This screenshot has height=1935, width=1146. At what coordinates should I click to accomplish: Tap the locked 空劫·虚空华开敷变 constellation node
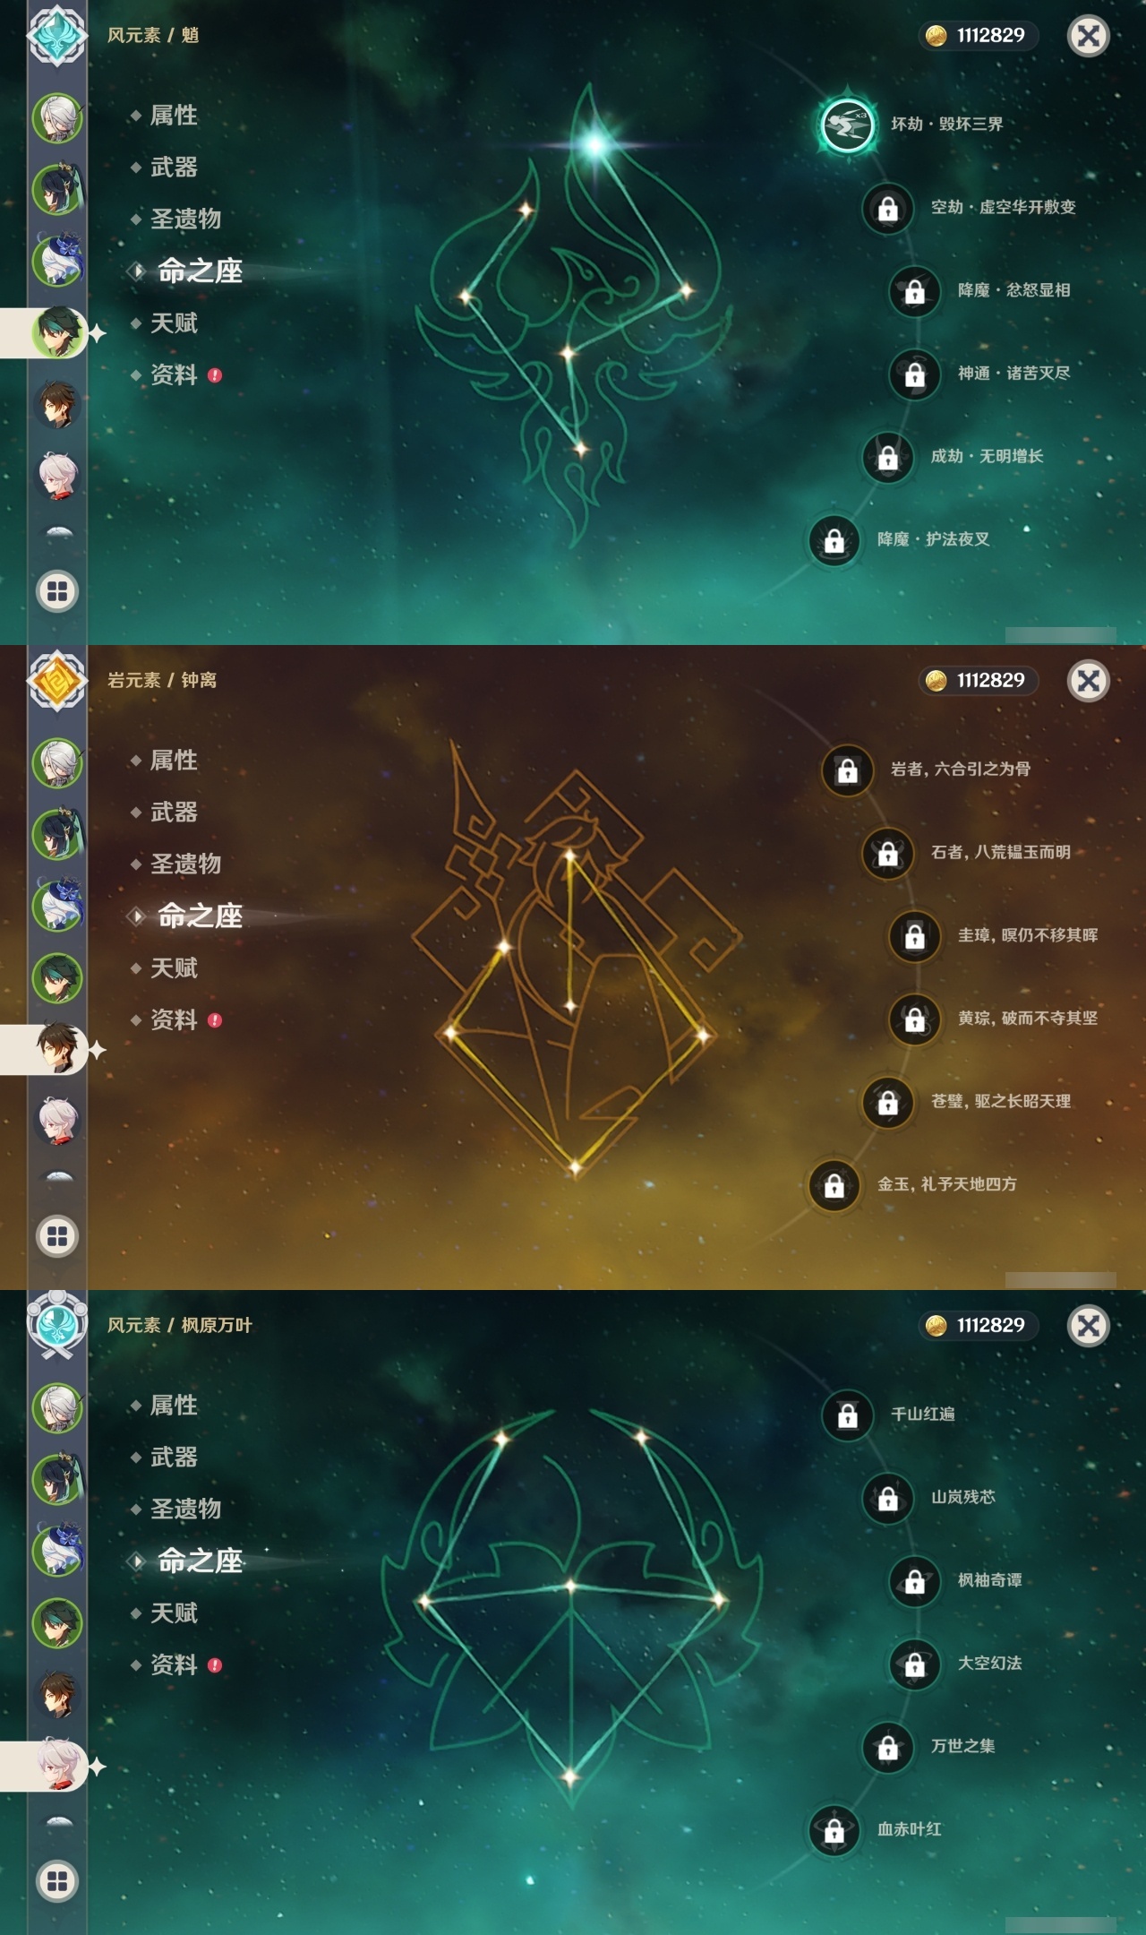pos(888,208)
